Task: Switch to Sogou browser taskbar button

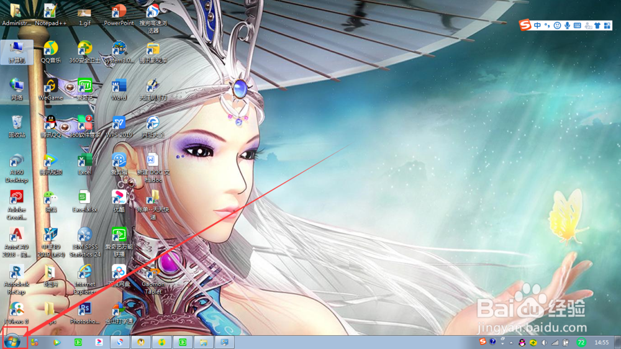Action: coord(120,342)
